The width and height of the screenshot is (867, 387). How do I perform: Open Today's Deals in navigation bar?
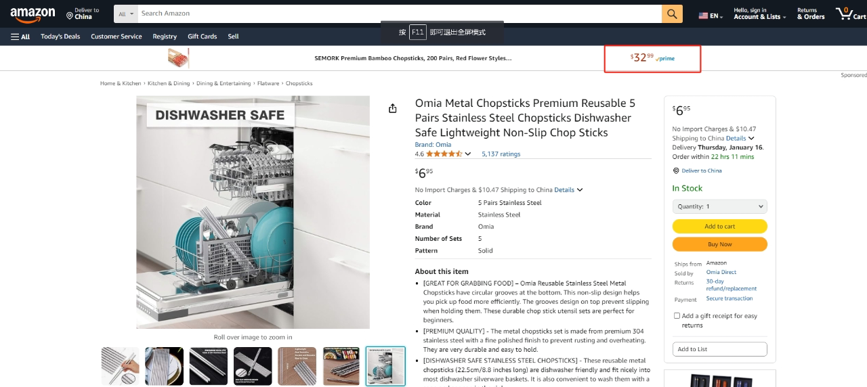click(60, 37)
